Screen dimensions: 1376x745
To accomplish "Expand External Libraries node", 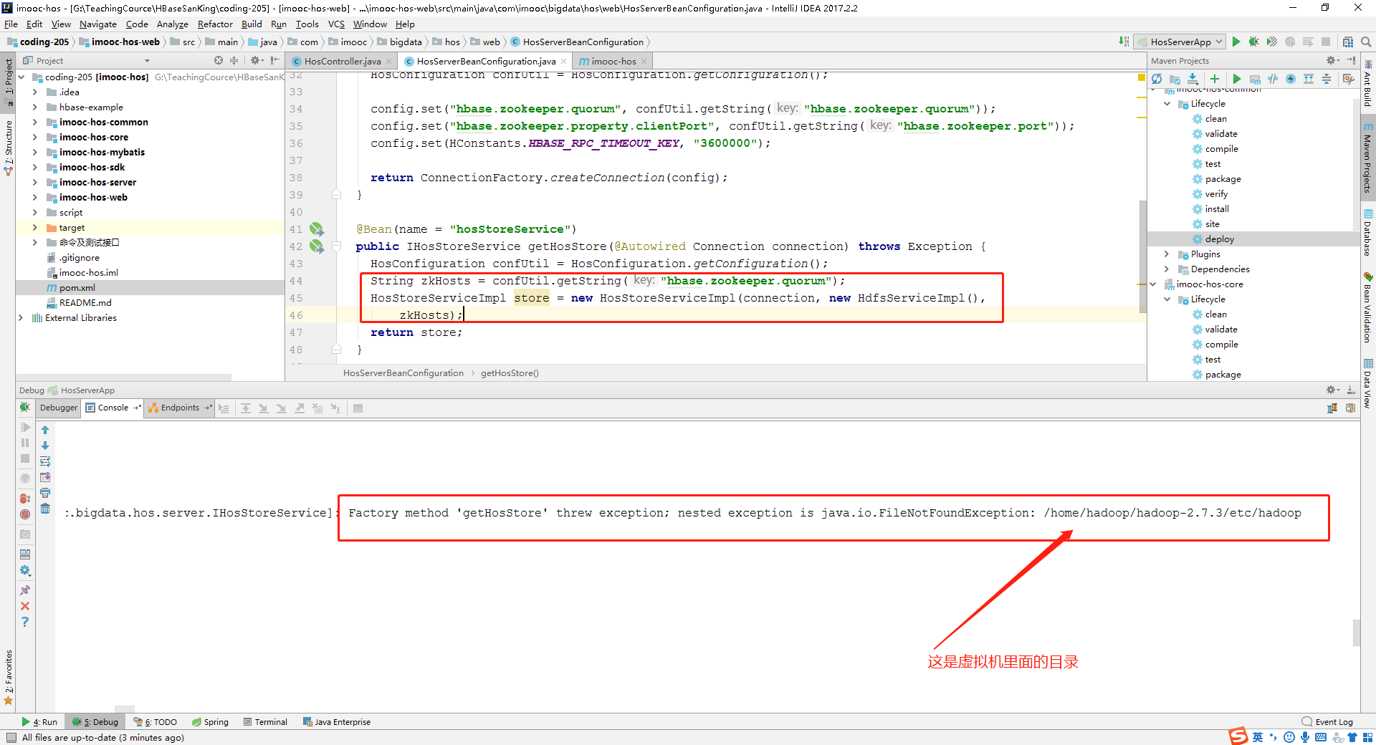I will coord(21,318).
